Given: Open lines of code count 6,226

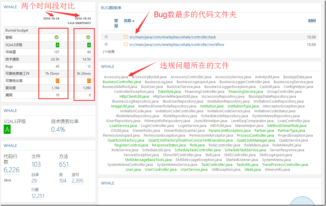Looking at the screenshot, I should coord(12,170).
